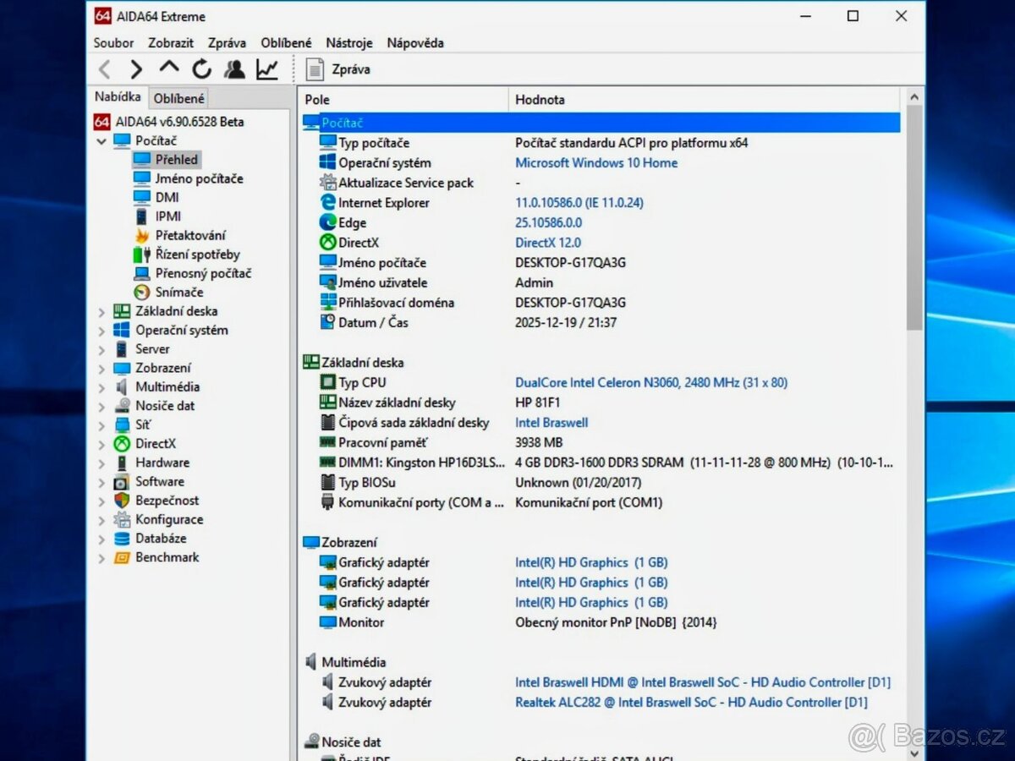Select the 3938 MB memory value
This screenshot has height=761, width=1015.
539,442
